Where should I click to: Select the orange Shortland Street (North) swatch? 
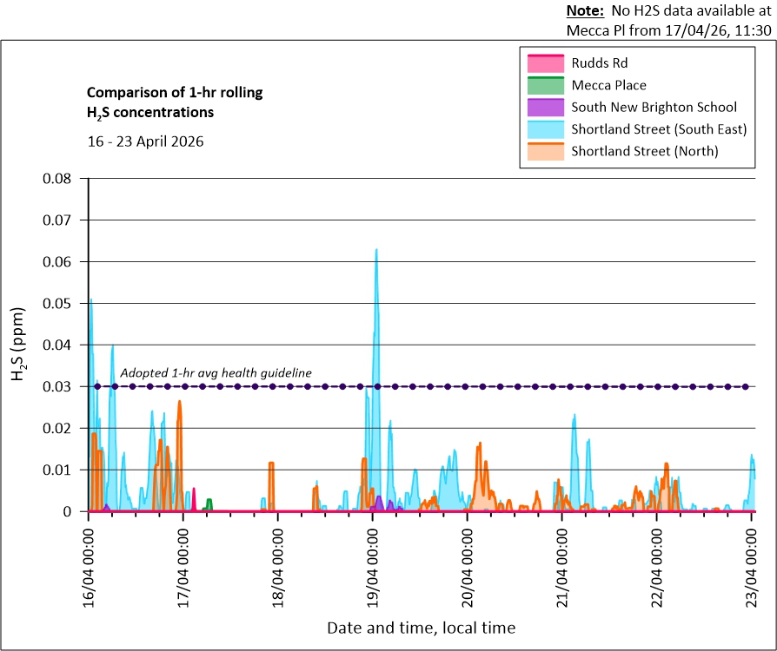pyautogui.click(x=545, y=152)
